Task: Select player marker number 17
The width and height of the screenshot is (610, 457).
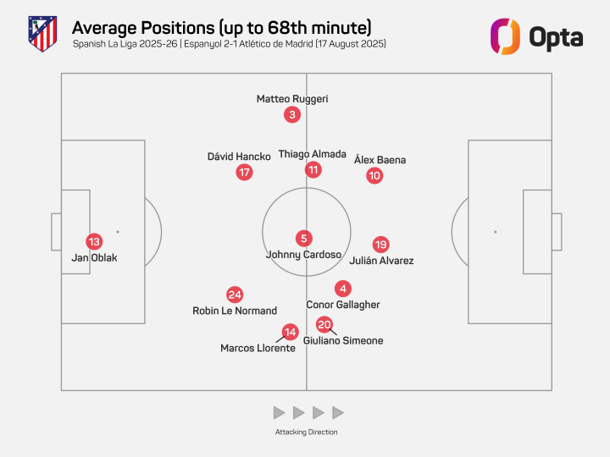Action: [244, 172]
